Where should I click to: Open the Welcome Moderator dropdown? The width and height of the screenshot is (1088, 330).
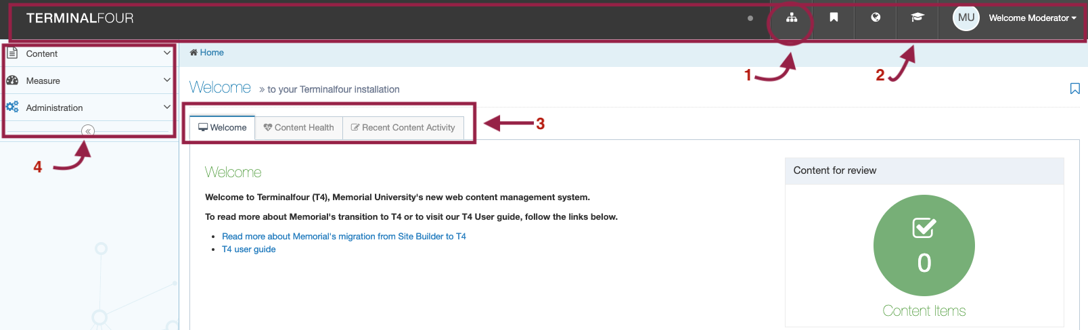1032,18
